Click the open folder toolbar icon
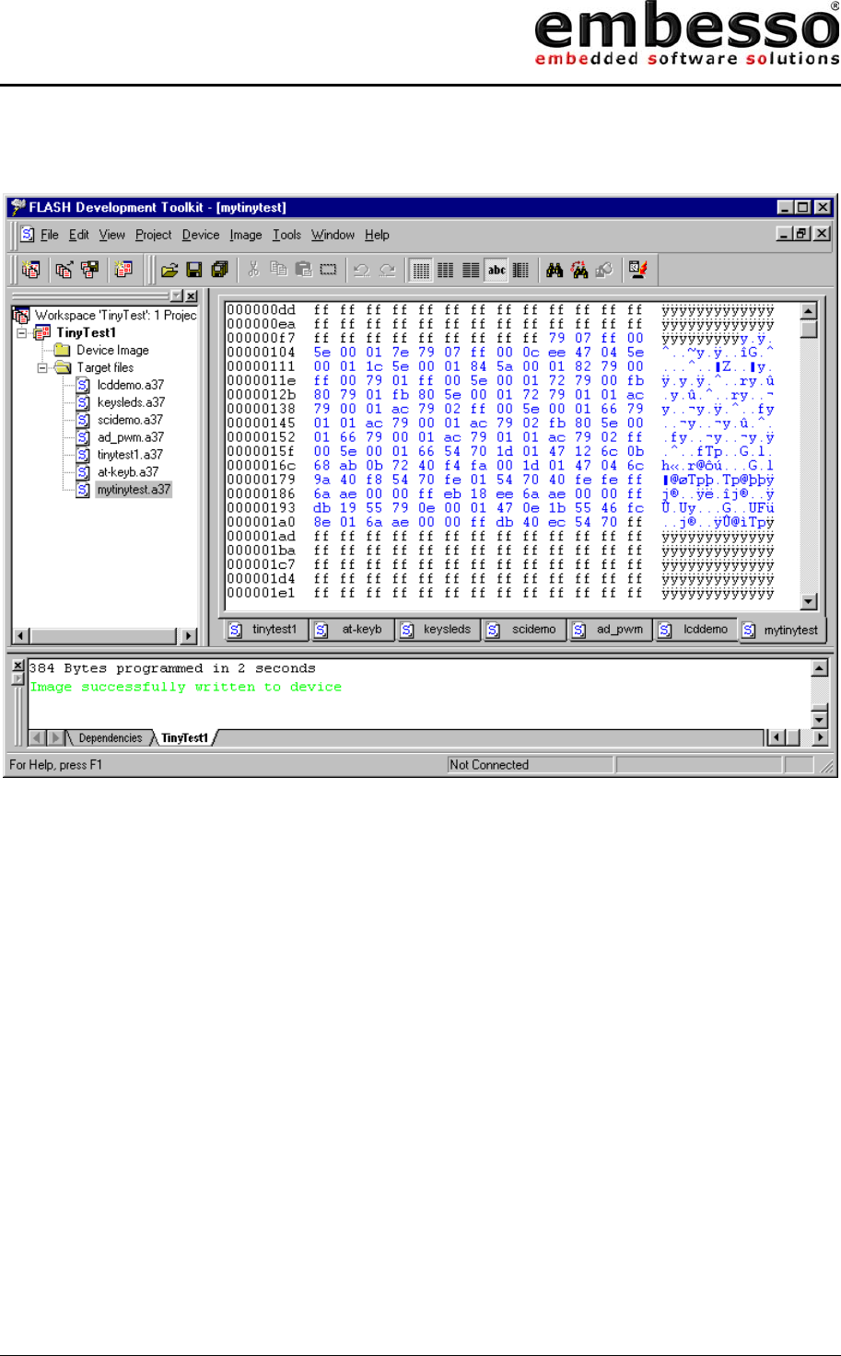Viewport: 841px width, 1356px height. [169, 270]
